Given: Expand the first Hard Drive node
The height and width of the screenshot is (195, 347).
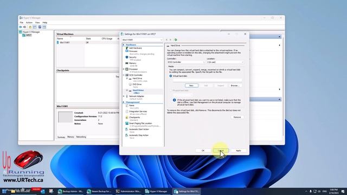Looking at the screenshot, I should 127,79.
